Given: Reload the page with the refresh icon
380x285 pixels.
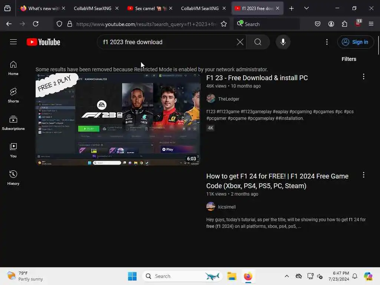Looking at the screenshot, I should point(36,24).
